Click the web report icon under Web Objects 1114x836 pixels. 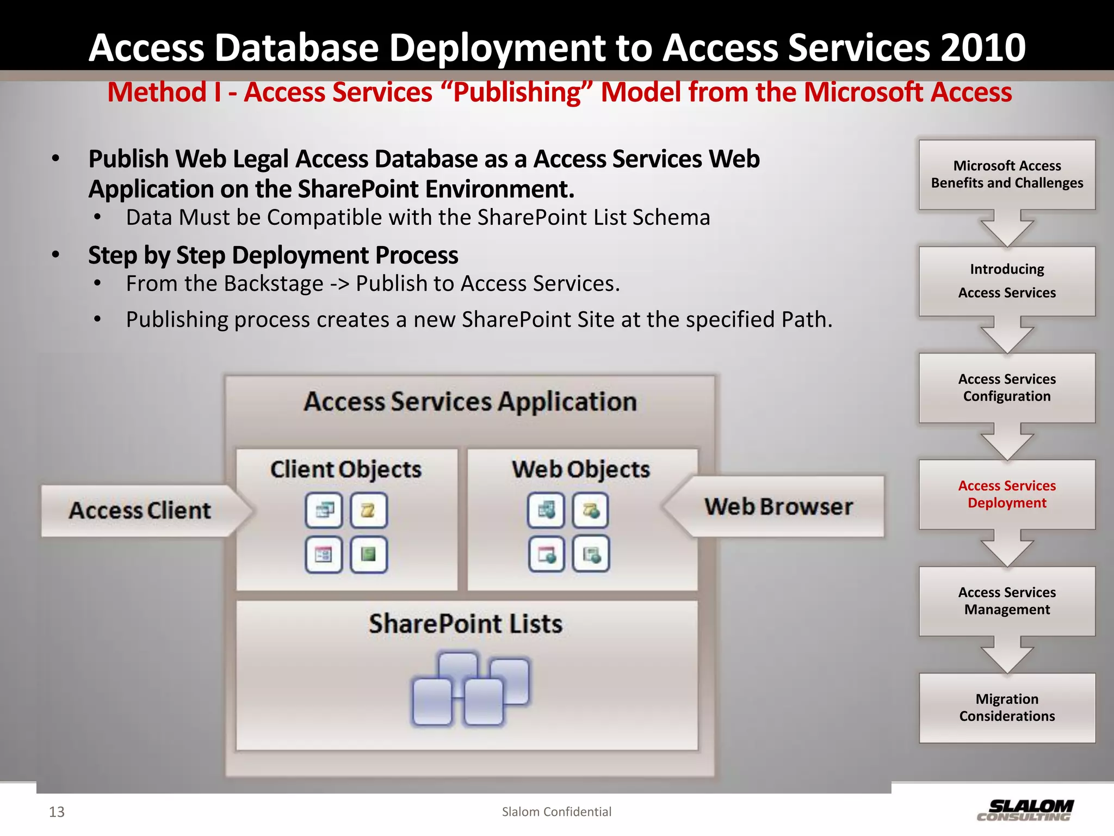(x=591, y=554)
